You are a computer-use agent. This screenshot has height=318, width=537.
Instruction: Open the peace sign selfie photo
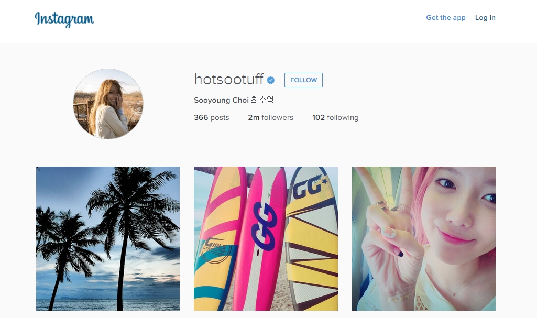pos(424,238)
